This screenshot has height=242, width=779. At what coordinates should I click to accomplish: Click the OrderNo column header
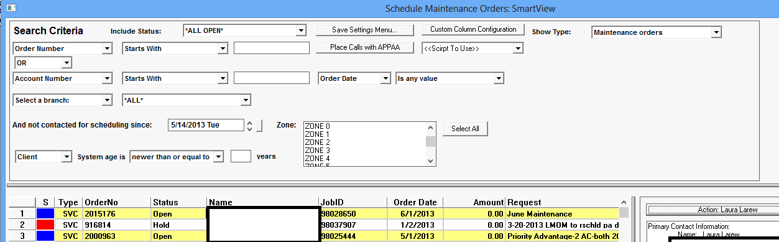(116, 202)
